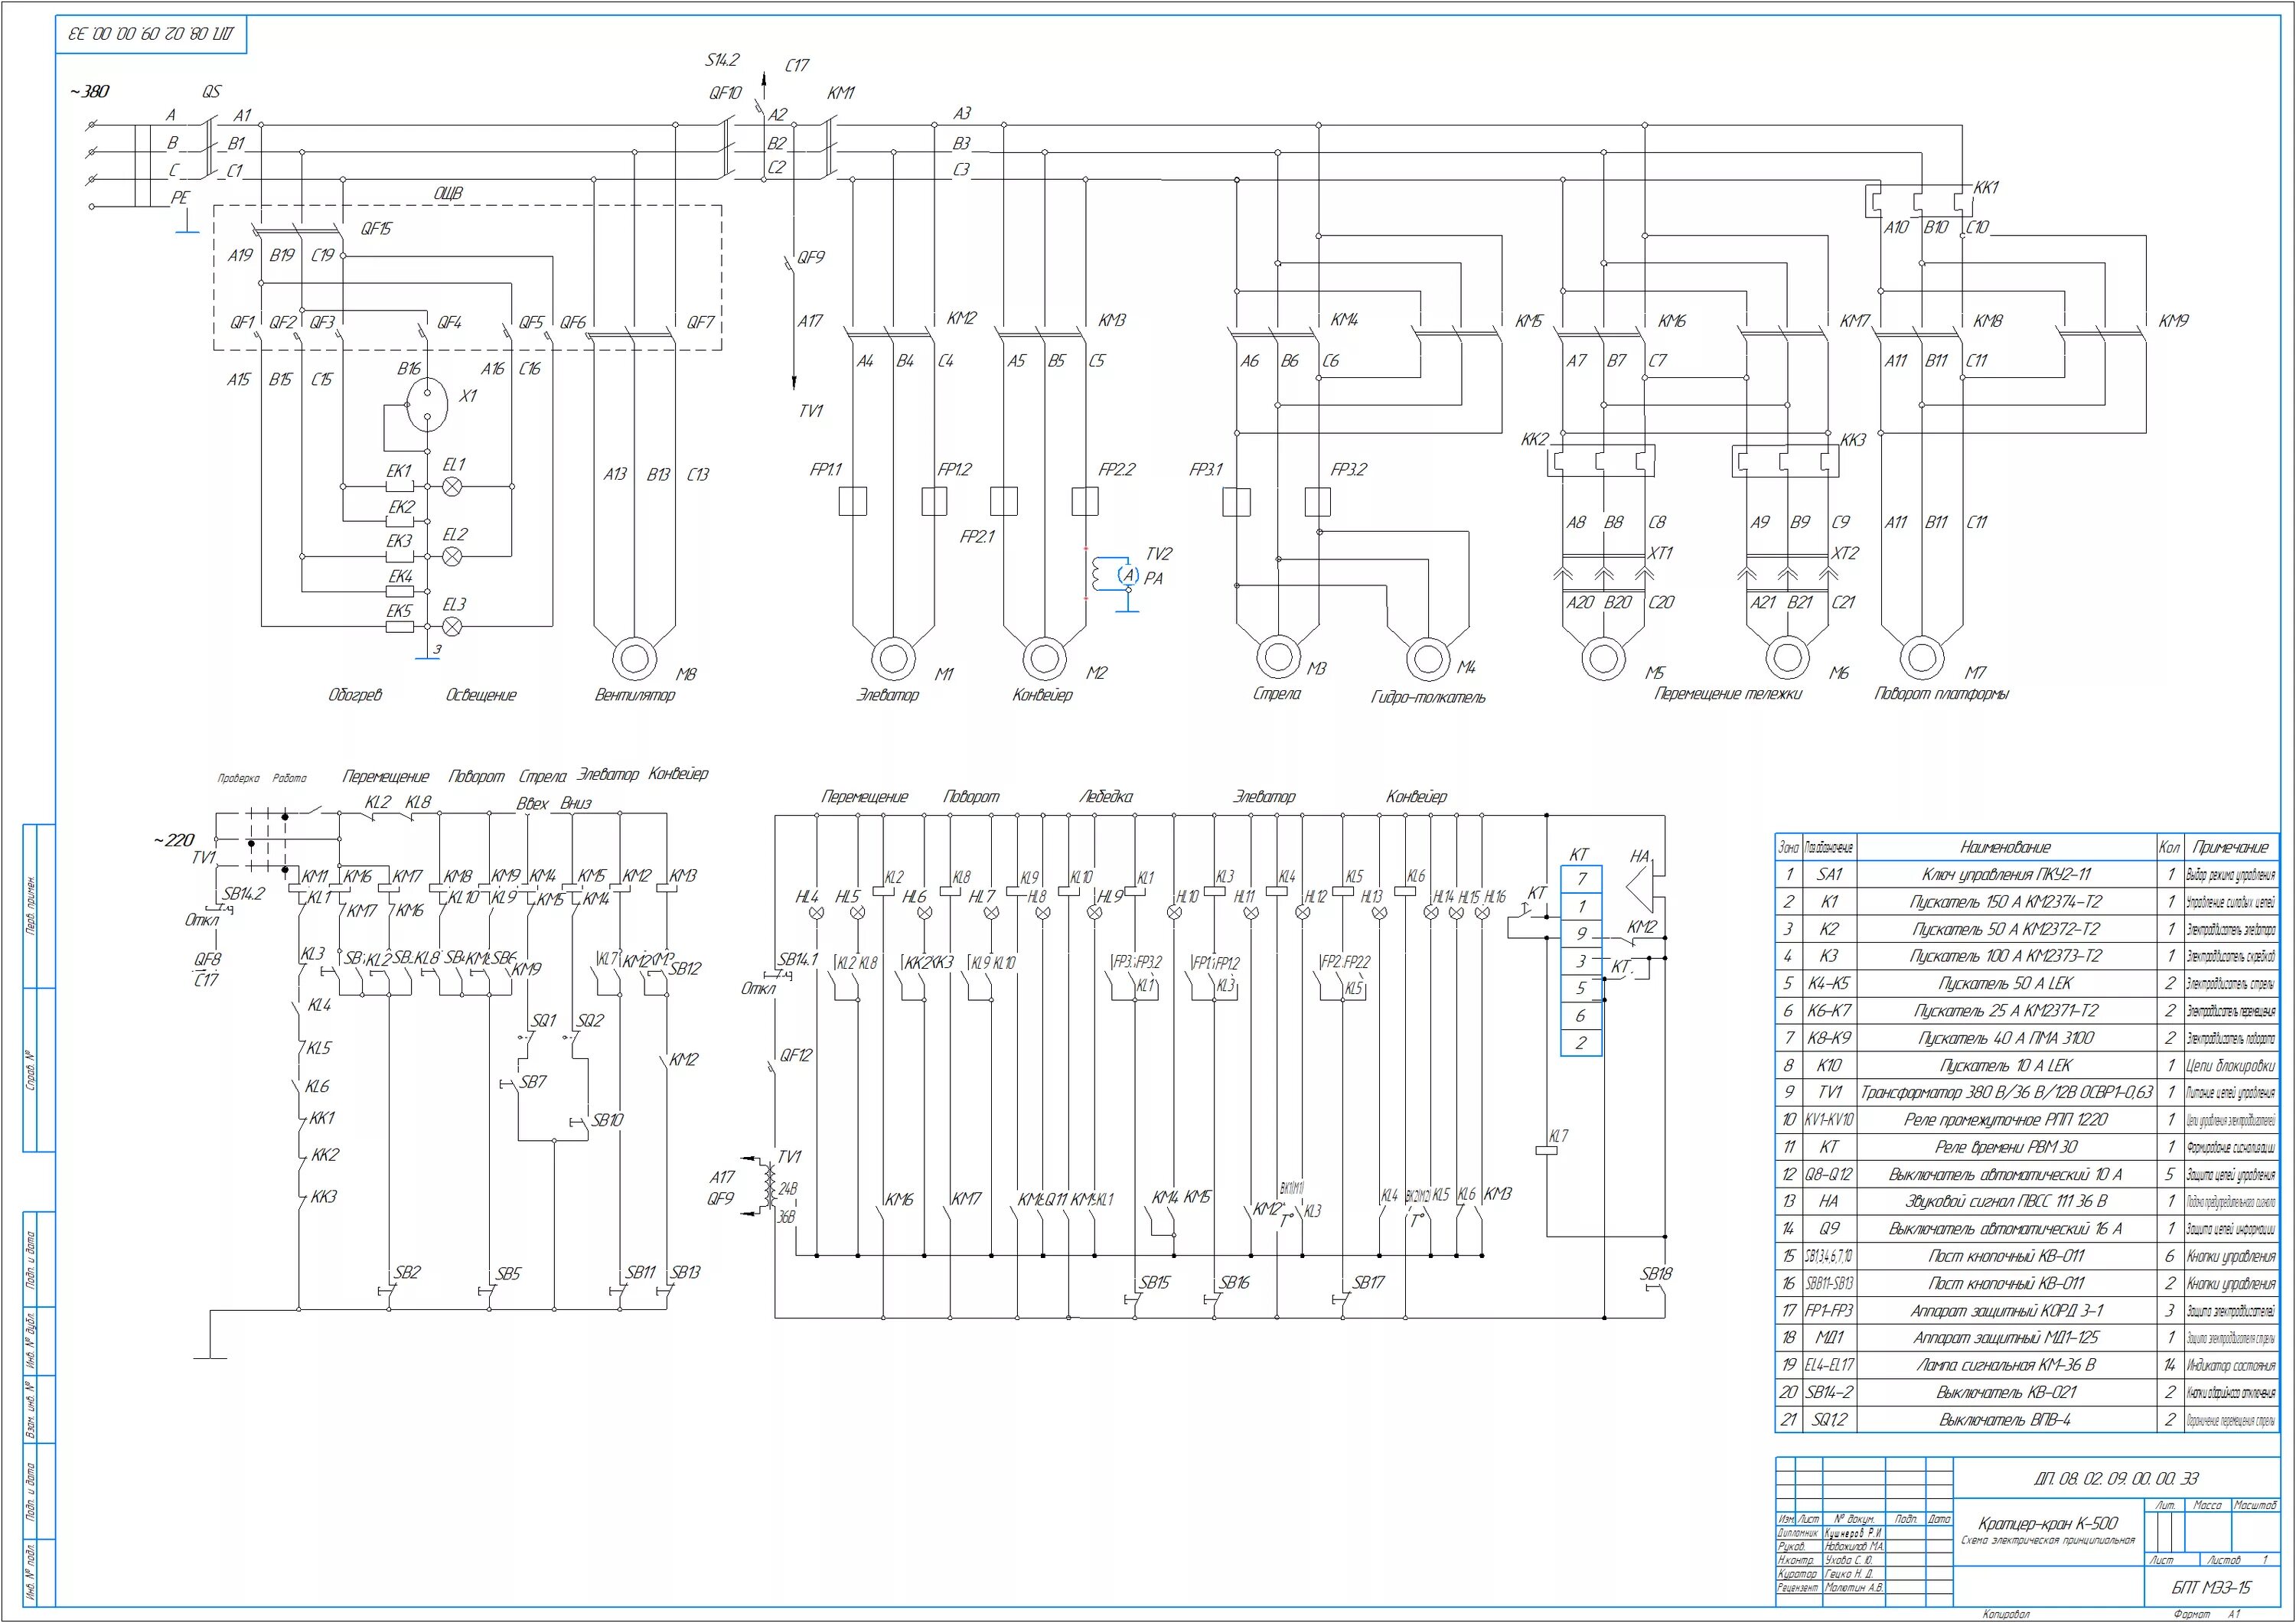Click KT terminal block cell 9
The height and width of the screenshot is (1623, 2296).
click(1581, 934)
